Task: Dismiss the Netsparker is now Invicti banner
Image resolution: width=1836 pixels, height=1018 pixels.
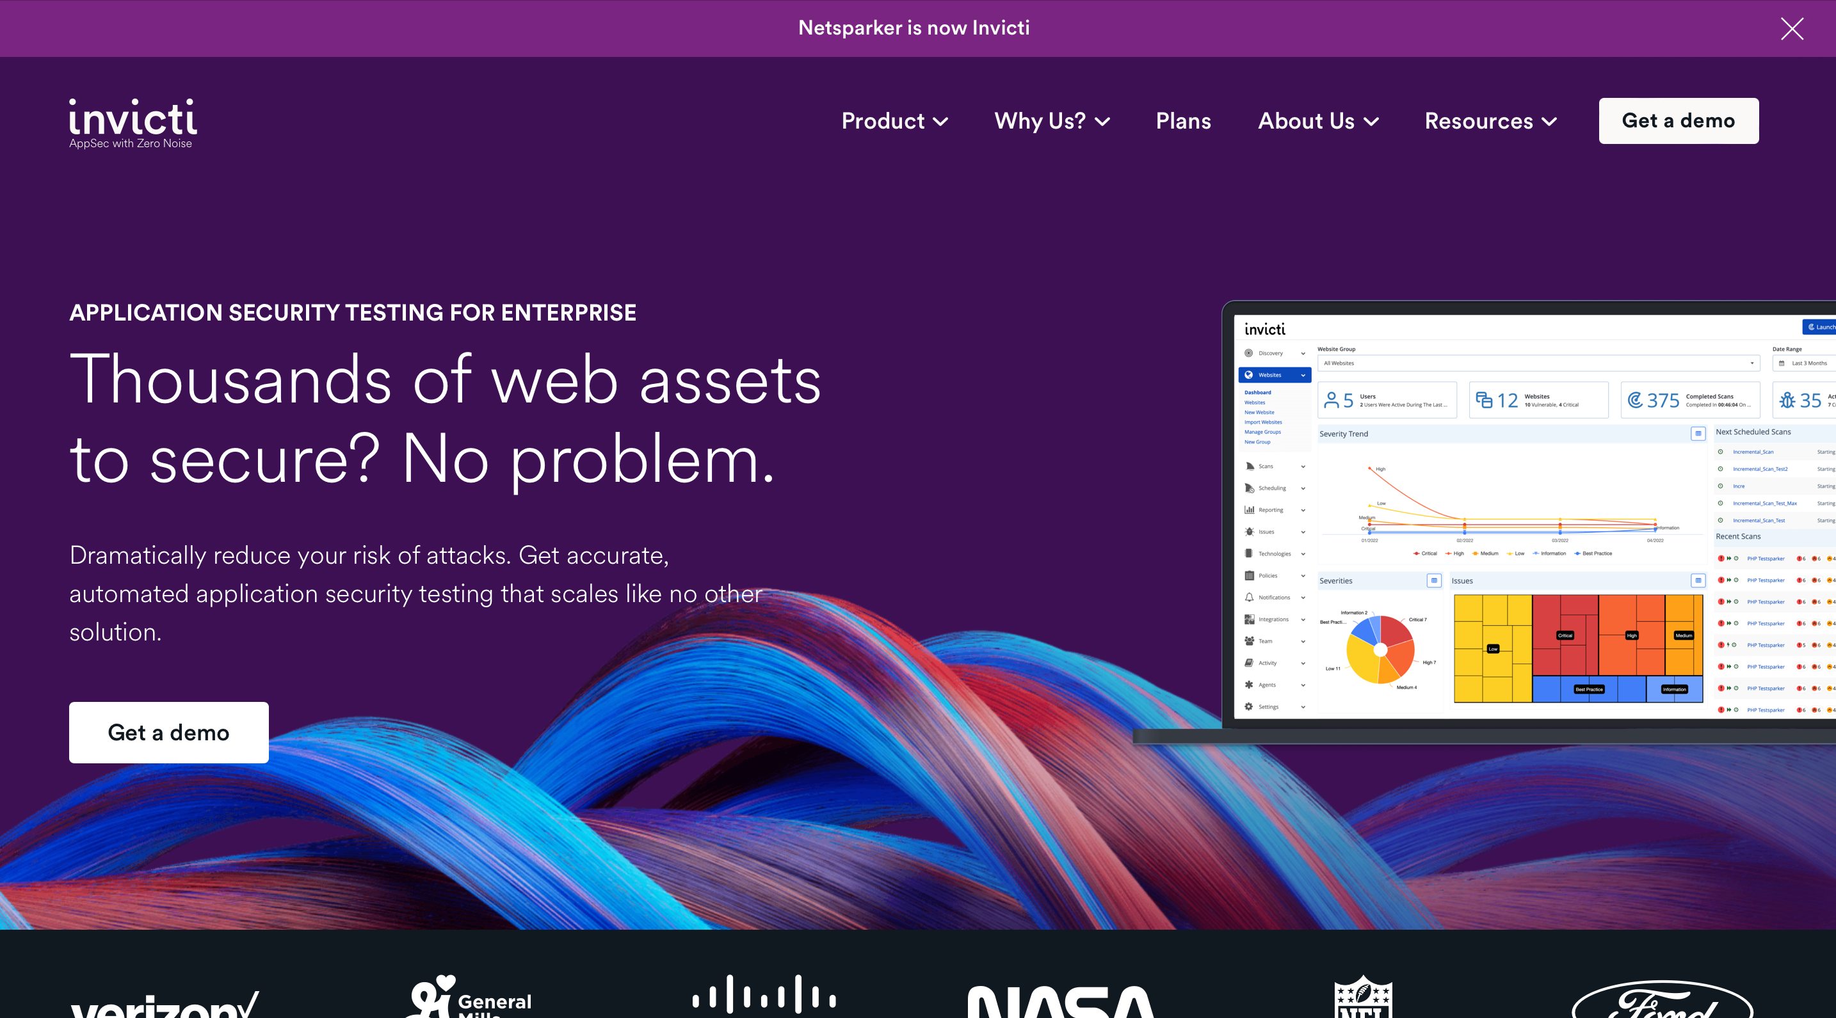Action: (x=1793, y=28)
